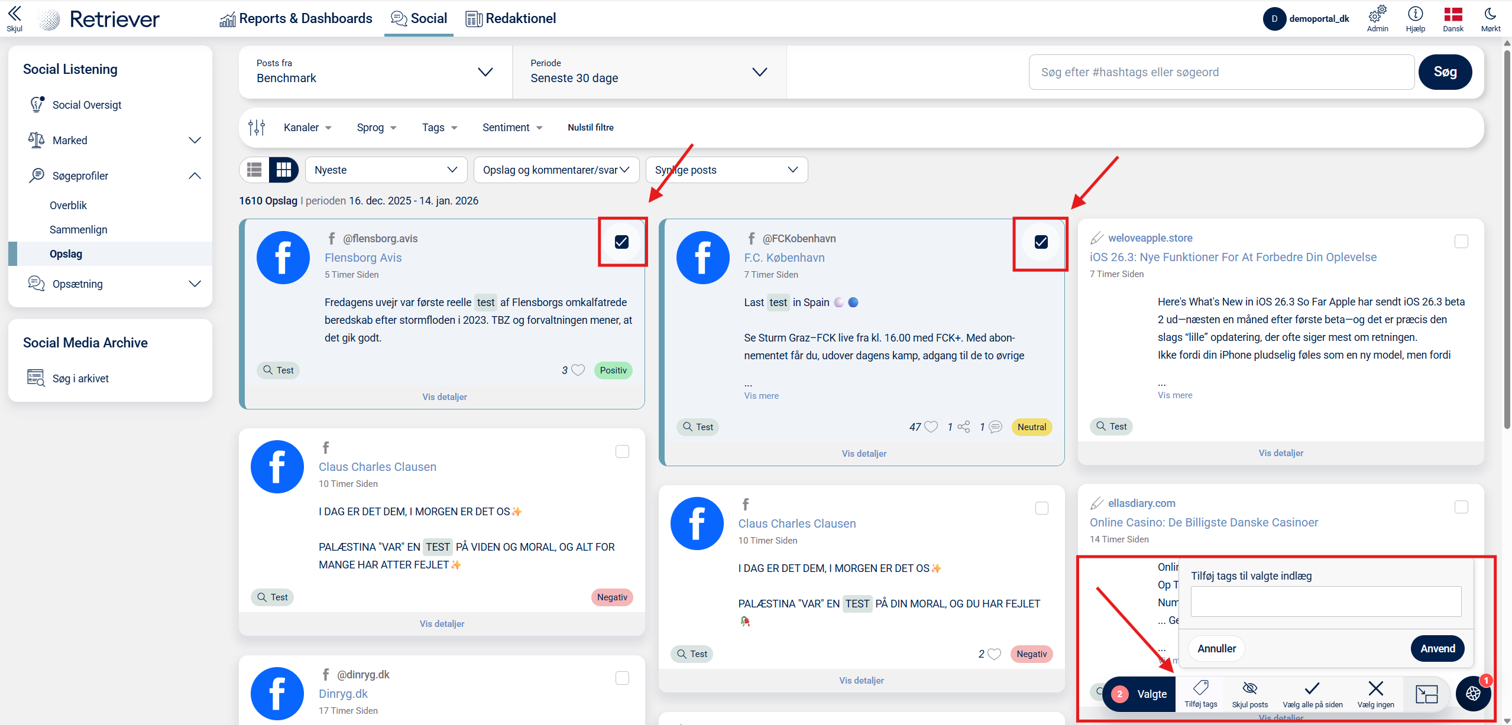Open the Nyeste sorting dropdown
This screenshot has width=1512, height=725.
pyautogui.click(x=386, y=170)
